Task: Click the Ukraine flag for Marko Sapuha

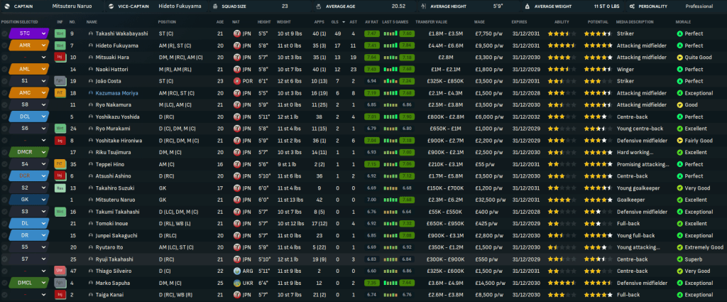Action: [x=236, y=282]
